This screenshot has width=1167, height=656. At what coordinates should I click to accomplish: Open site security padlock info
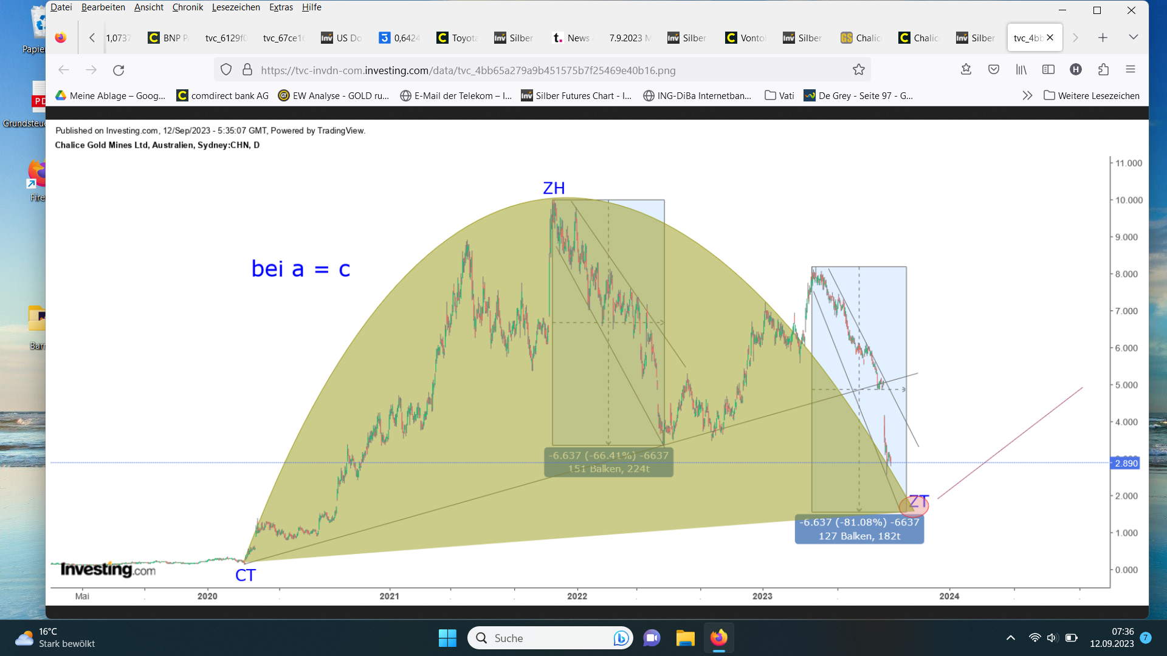tap(247, 70)
